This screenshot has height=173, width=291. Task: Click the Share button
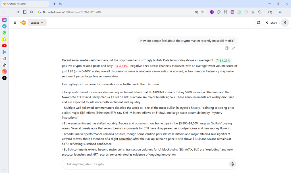[x=271, y=23]
